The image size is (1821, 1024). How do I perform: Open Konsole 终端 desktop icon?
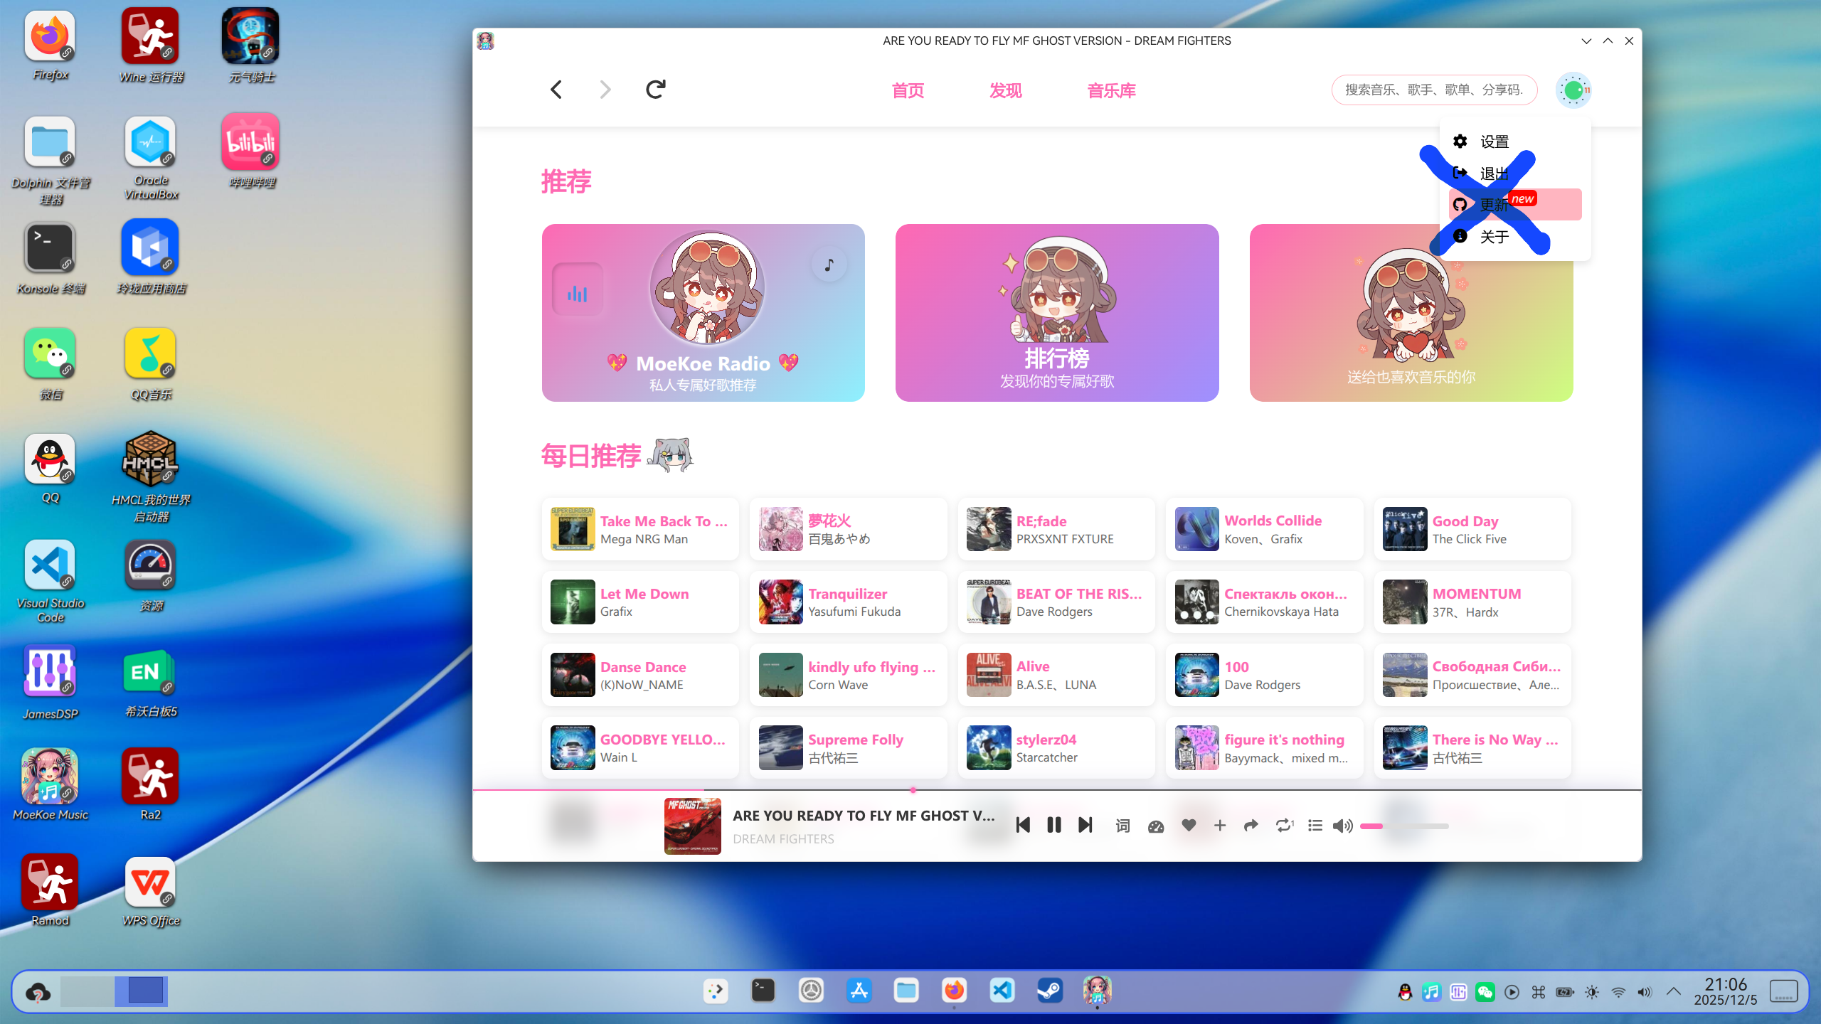[x=50, y=259]
